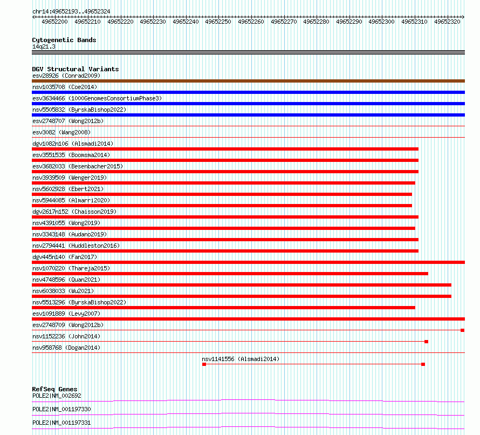This screenshot has width=480, height=435.
Task: Select the brown esv28926 variant bar
Action: click(248, 81)
